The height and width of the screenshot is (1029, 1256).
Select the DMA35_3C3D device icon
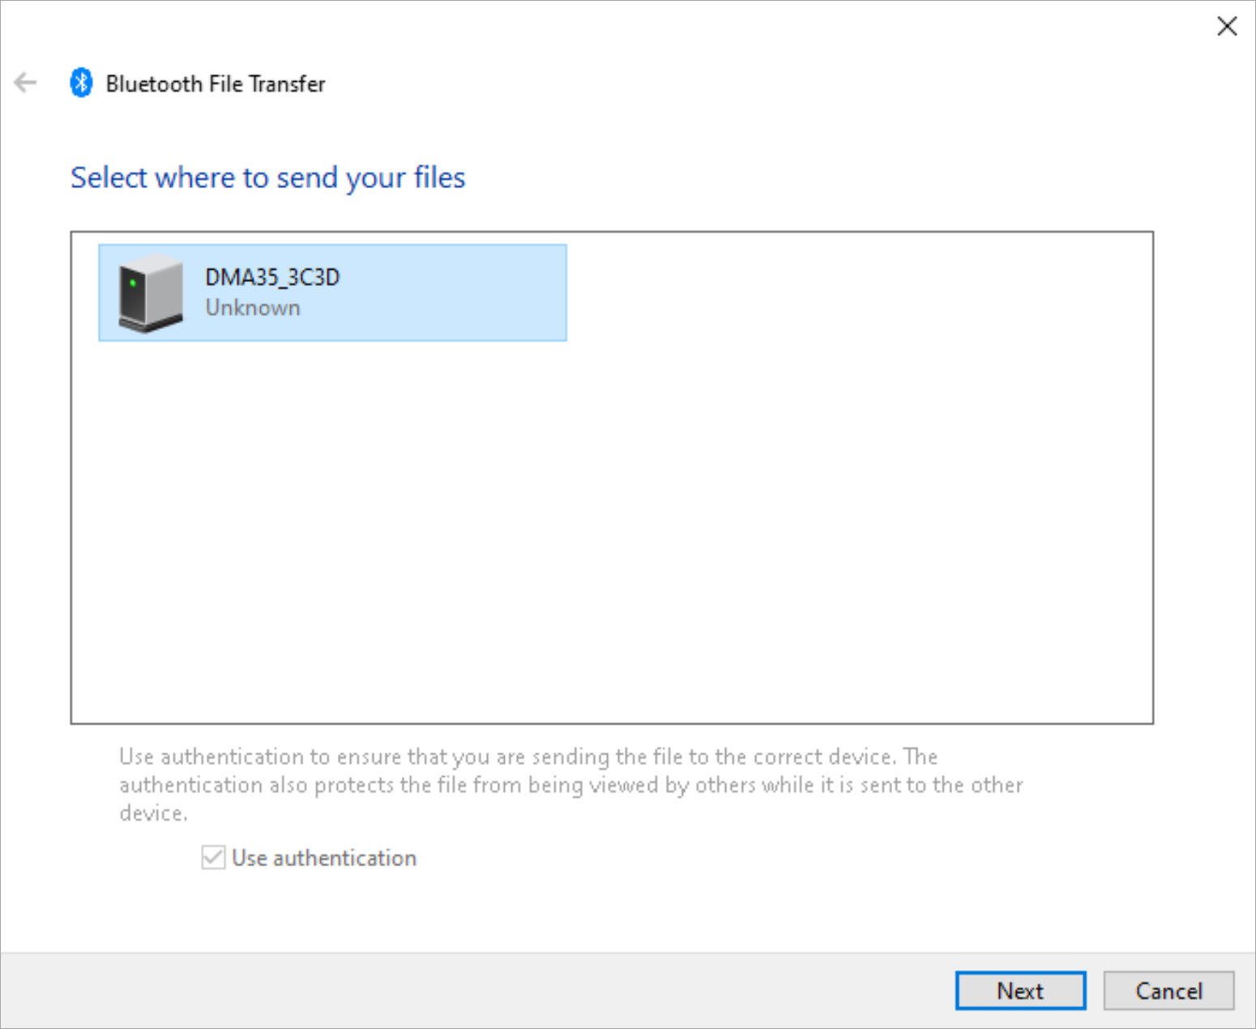pos(150,292)
